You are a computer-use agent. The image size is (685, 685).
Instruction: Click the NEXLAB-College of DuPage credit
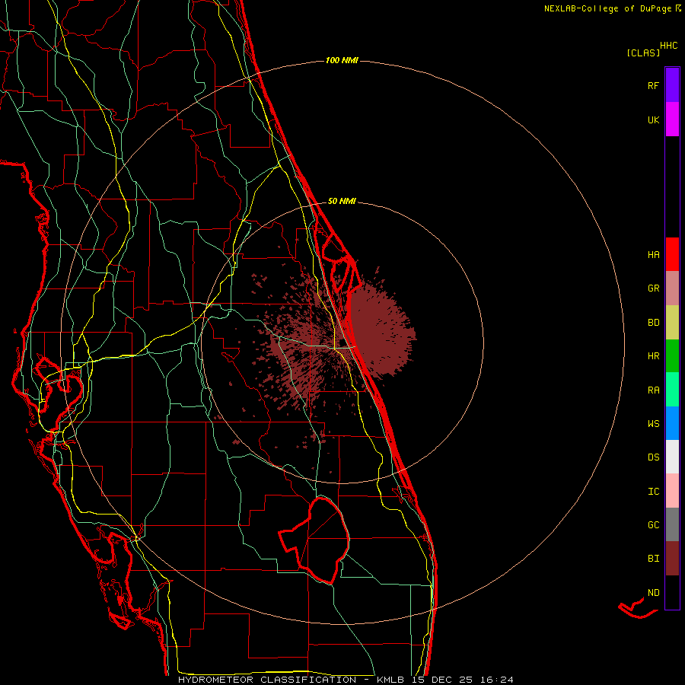[x=610, y=8]
